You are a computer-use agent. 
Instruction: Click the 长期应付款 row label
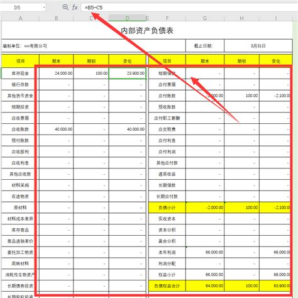[x=167, y=196]
